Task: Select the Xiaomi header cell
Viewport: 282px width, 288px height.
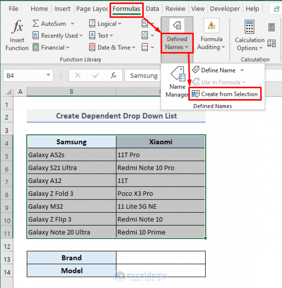Action: 161,142
